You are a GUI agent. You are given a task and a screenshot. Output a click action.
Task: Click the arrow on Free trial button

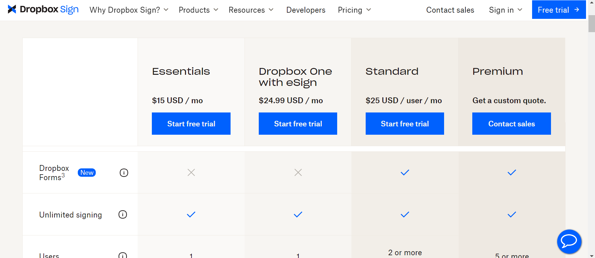tap(577, 10)
